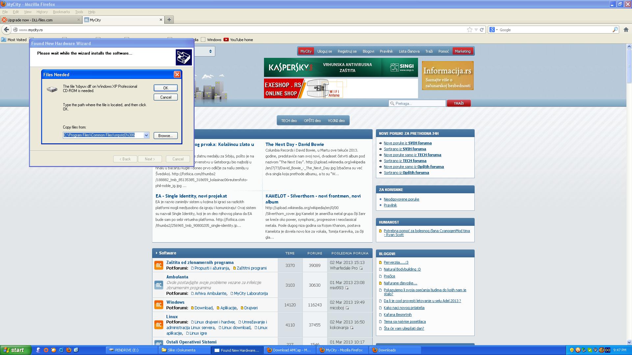Click the orange MC icon next to Windows forum
The image size is (632, 355).
159,305
